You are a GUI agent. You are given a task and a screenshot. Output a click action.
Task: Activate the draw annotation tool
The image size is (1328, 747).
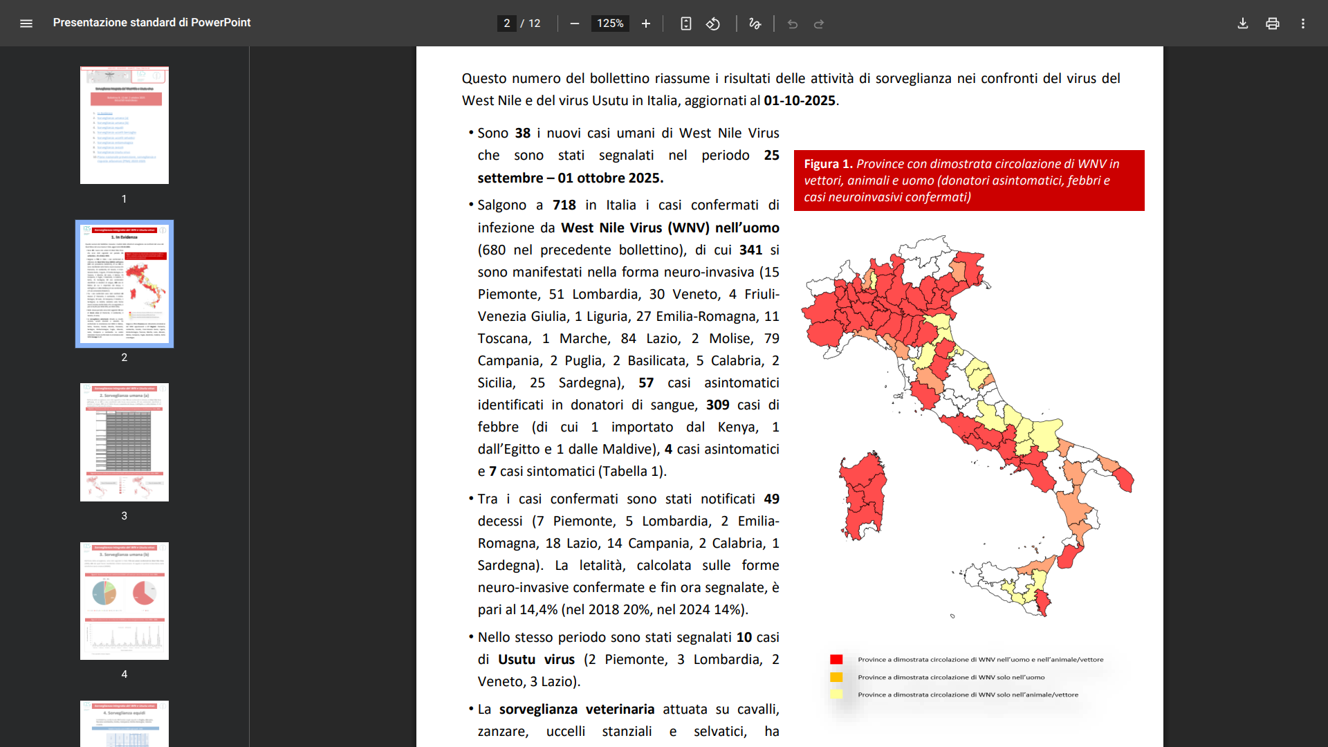pyautogui.click(x=755, y=24)
